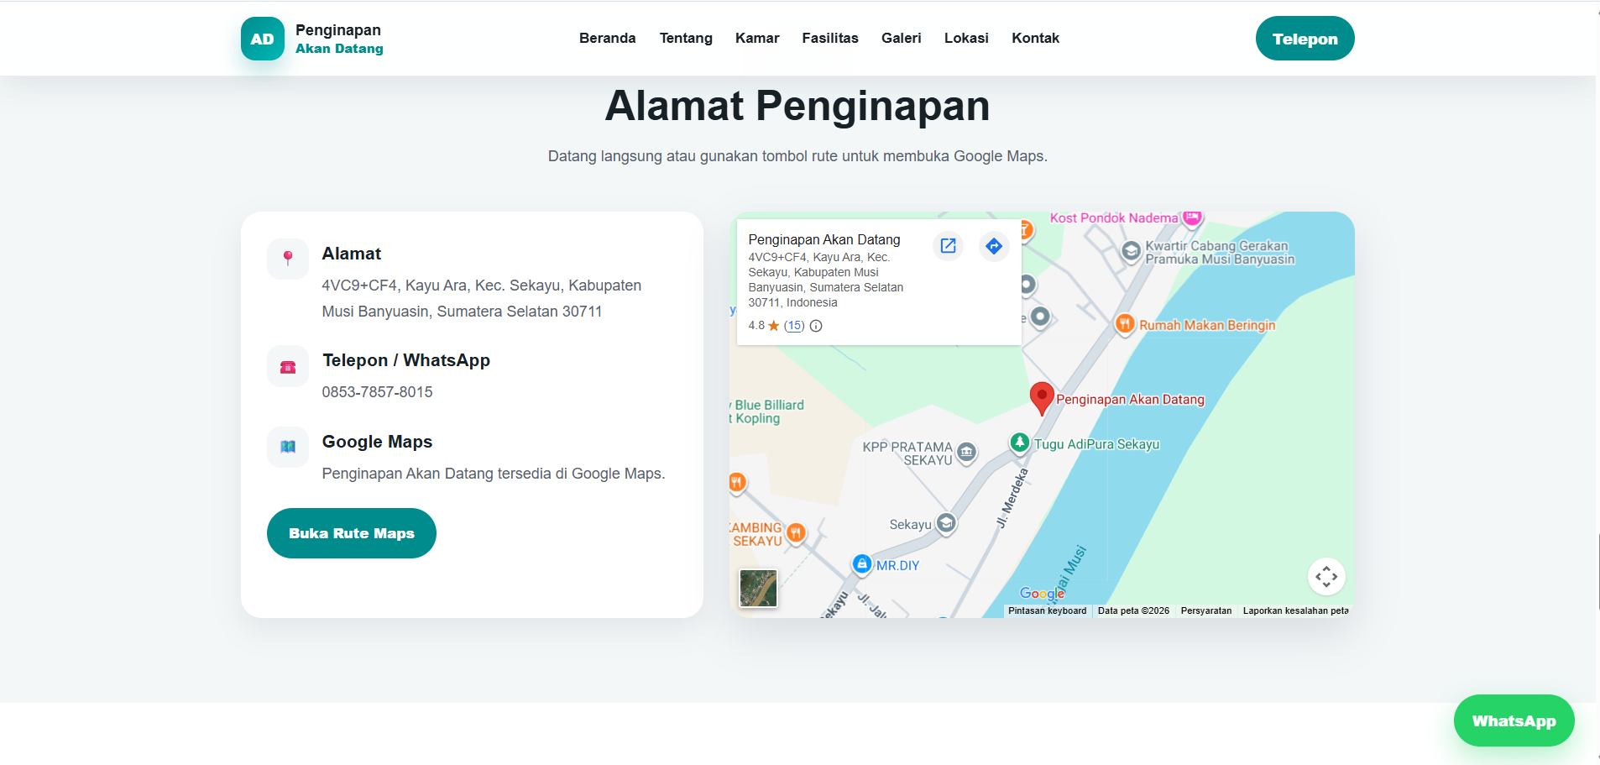Click the Telepon button in header
The width and height of the screenshot is (1600, 765).
(1305, 39)
